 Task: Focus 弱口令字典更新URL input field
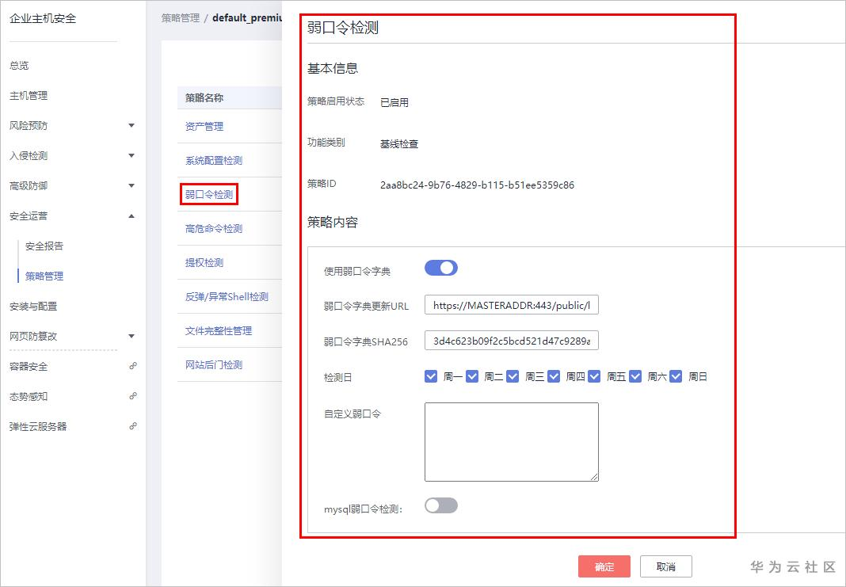(512, 305)
